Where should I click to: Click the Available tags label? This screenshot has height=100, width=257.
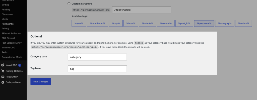[x=80, y=16]
